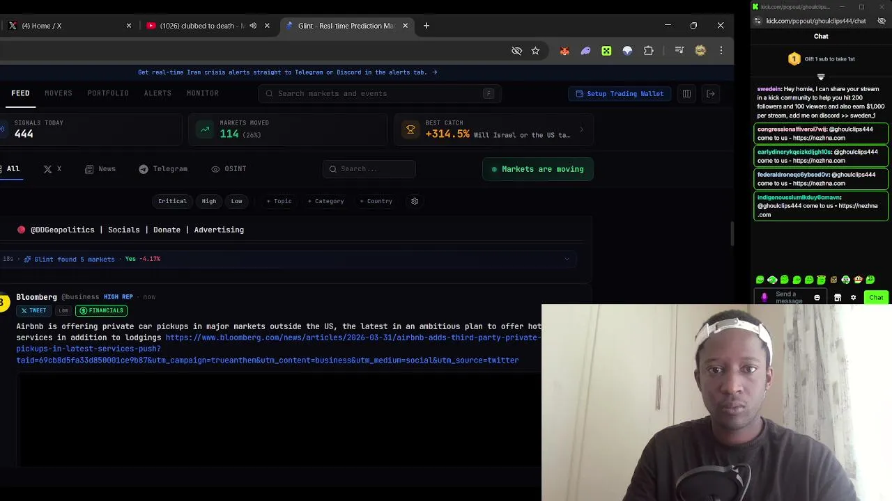Click the green Chat send button
892x501 pixels.
876,298
